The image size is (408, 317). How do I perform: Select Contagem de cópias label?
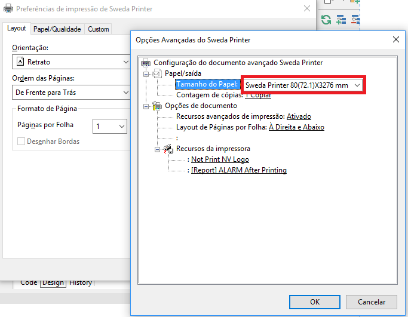tap(210, 95)
